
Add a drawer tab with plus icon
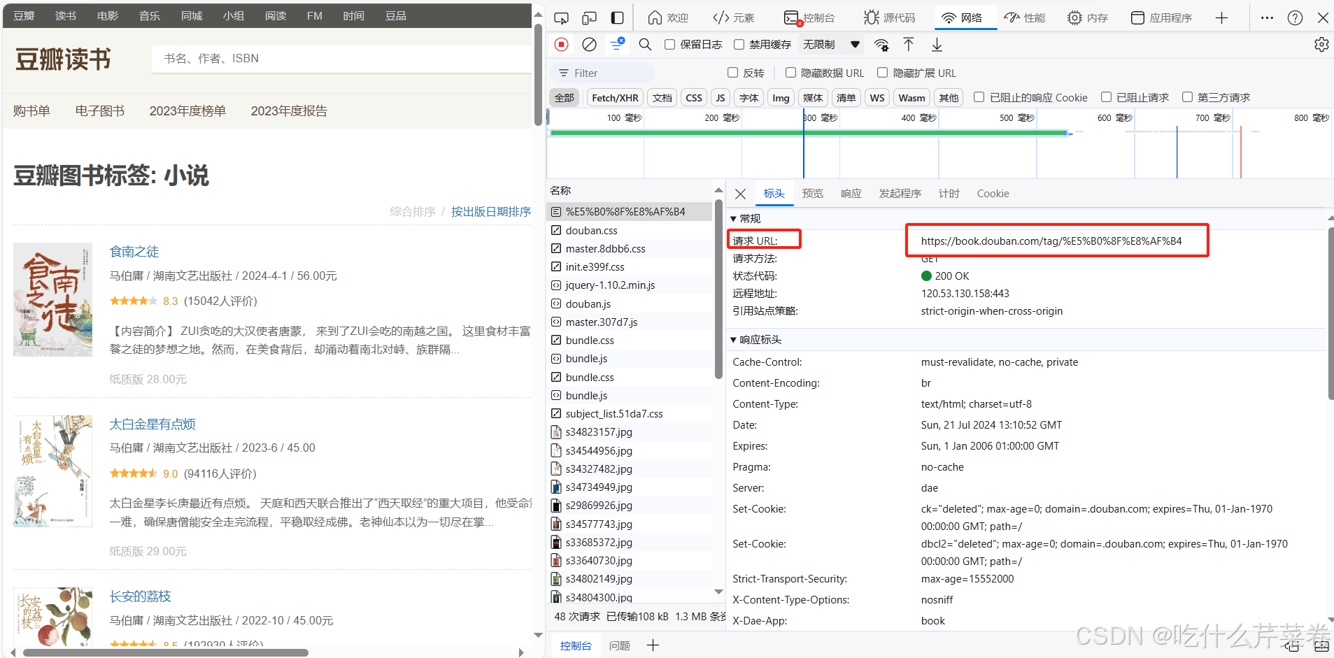[x=653, y=645]
